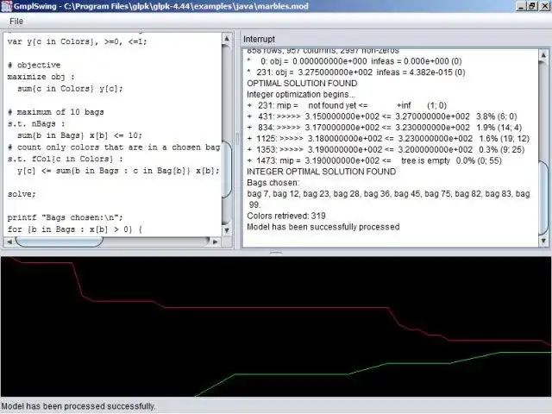
Task: Click code editor scroll up arrow
Action: (227, 39)
